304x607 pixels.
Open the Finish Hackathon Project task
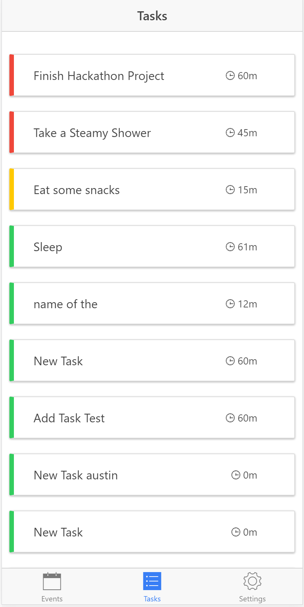(99, 76)
